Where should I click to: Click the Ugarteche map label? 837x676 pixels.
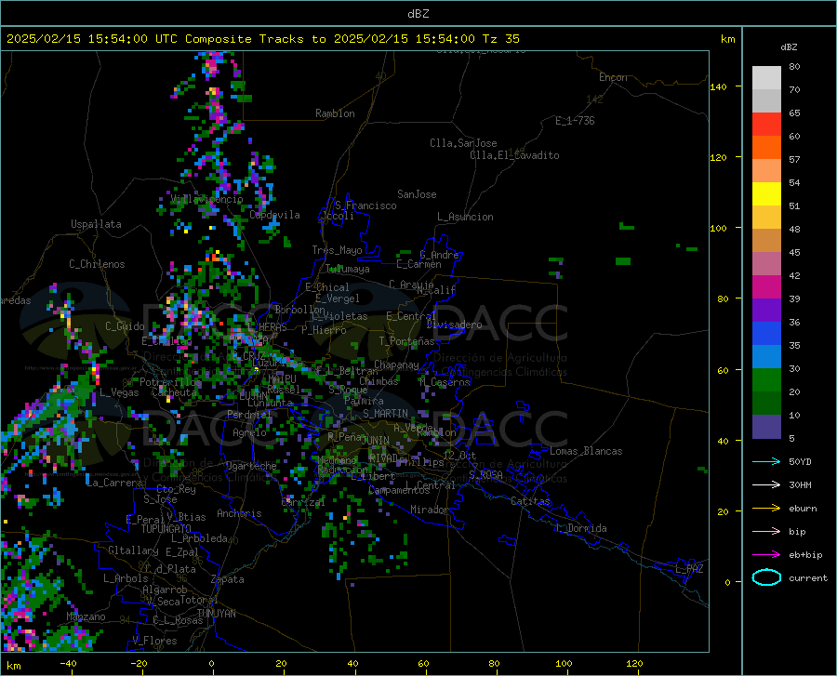(251, 466)
